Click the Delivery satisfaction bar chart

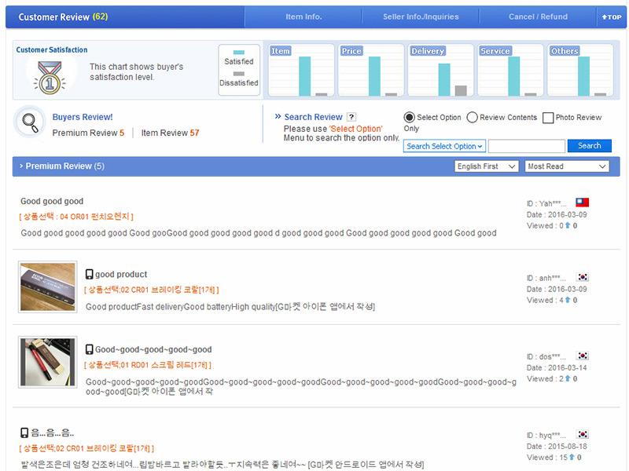click(441, 71)
